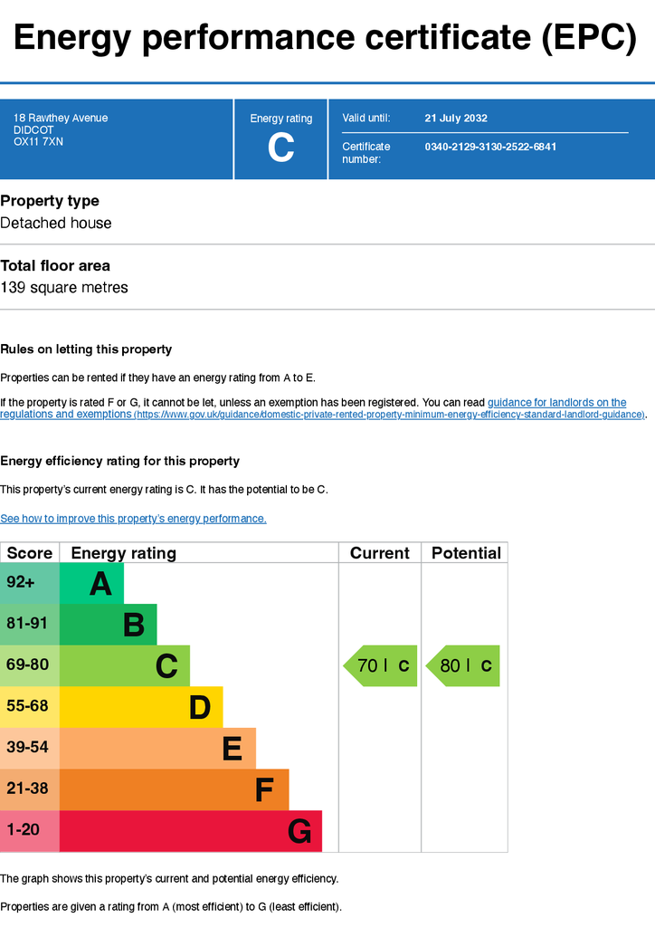Click the orange E rating bar

coord(157,749)
